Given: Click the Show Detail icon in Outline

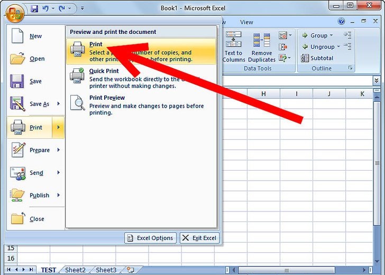Looking at the screenshot, I should point(347,35).
